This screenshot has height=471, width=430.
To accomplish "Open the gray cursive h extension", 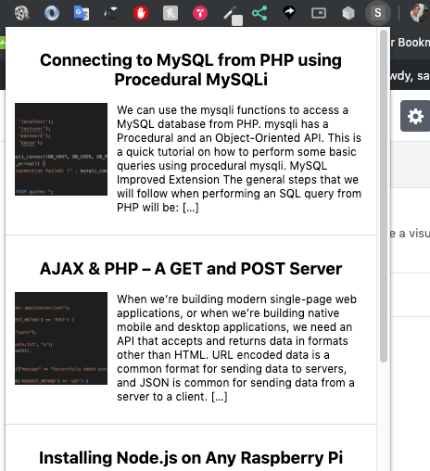I will (171, 13).
